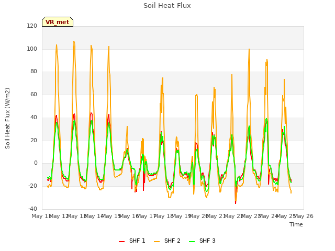Click the 120 y-axis tick label
The image size is (335, 251).
pyautogui.click(x=32, y=26)
